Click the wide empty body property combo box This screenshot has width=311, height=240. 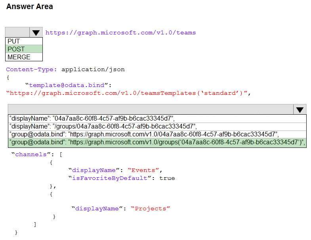pos(151,109)
